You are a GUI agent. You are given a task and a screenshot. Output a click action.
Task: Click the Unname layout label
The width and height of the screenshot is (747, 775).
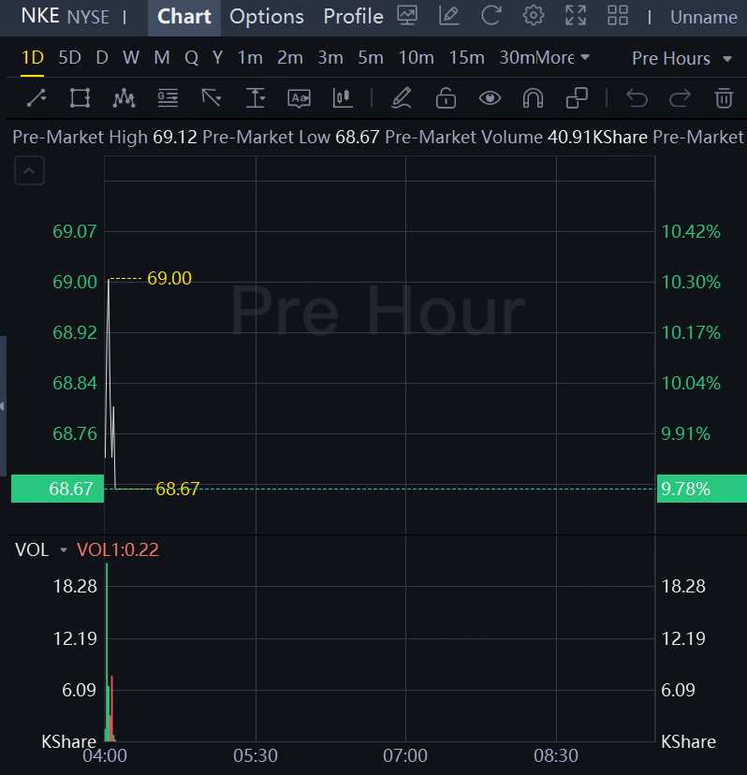click(704, 17)
